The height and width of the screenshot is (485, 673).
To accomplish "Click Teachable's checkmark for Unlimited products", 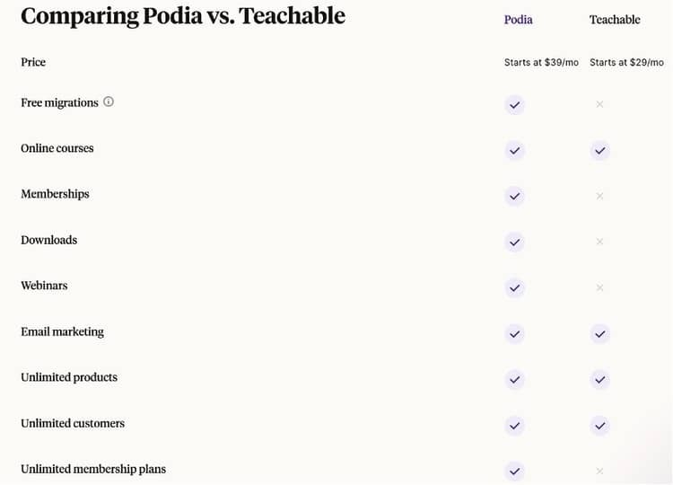I will pyautogui.click(x=599, y=379).
